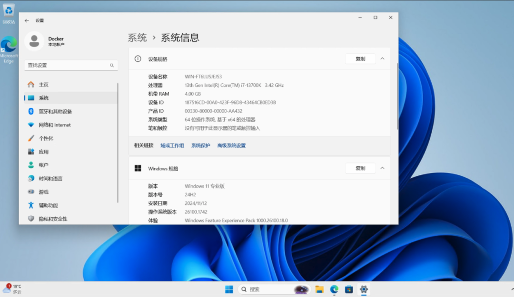Select the Microsoft Edge desktop shortcut
The height and width of the screenshot is (297, 514).
click(x=9, y=50)
